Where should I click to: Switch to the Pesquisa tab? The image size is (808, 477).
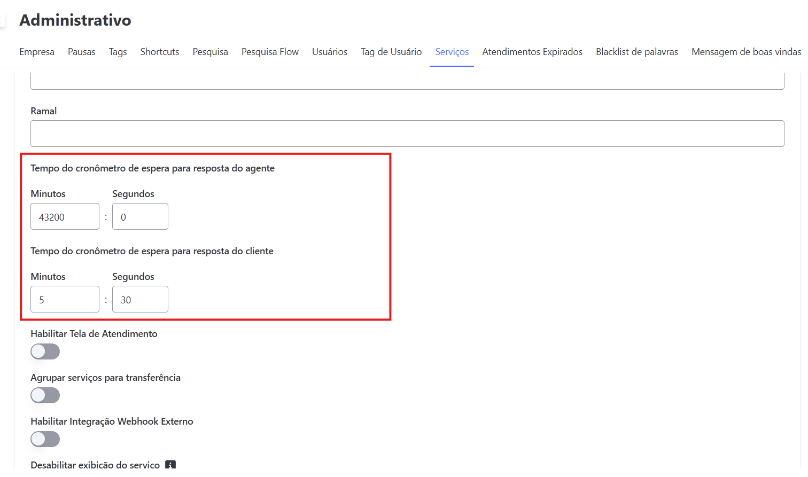pos(210,51)
